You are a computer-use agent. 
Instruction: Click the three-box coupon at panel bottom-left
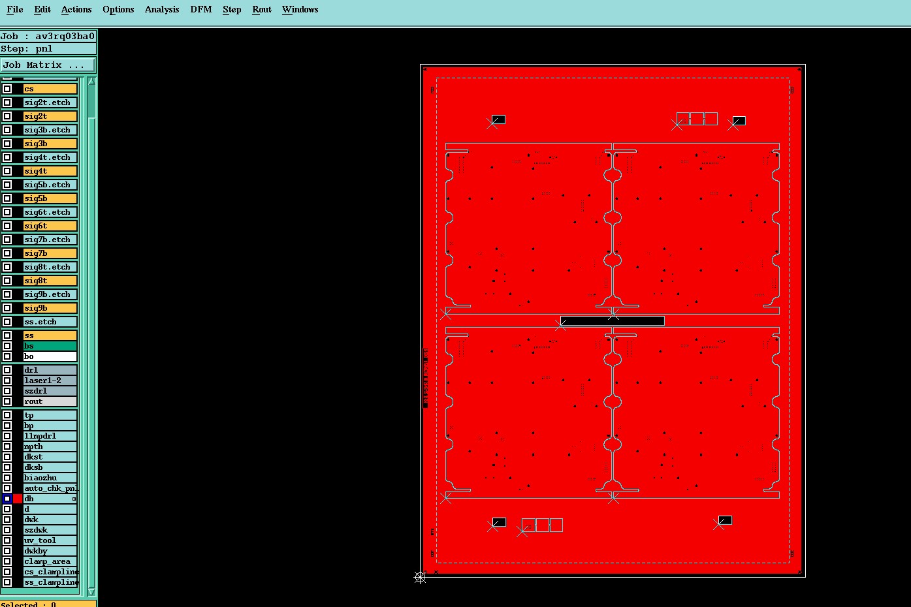542,525
